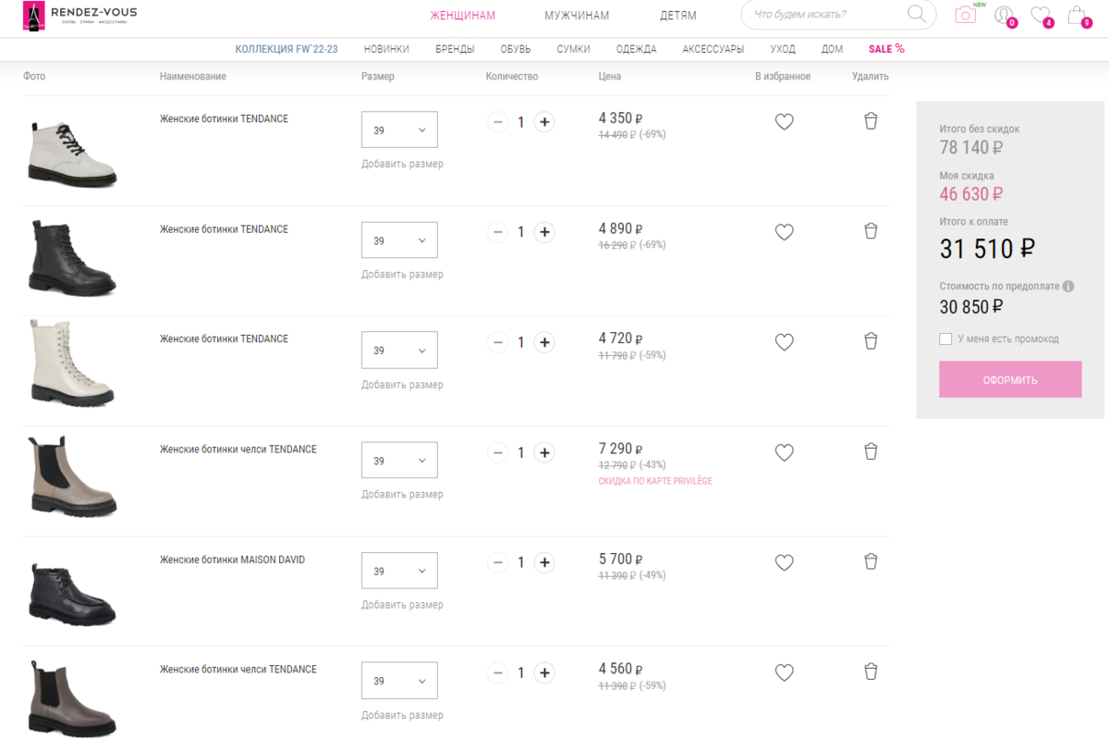Viewport: 1109px width, 751px height.
Task: Delete the 4 560 ₽ chelsea boots
Action: click(x=871, y=671)
